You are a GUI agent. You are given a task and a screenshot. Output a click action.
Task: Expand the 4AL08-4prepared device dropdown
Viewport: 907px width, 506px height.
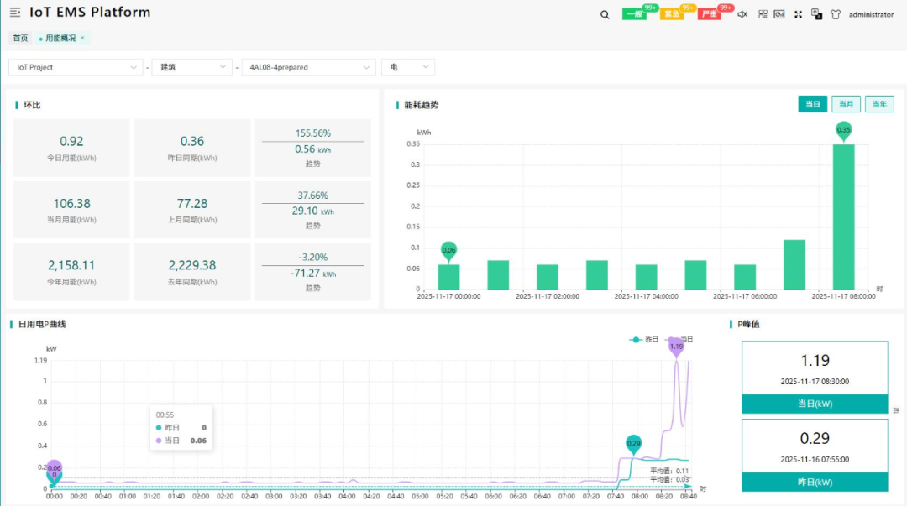(x=309, y=67)
